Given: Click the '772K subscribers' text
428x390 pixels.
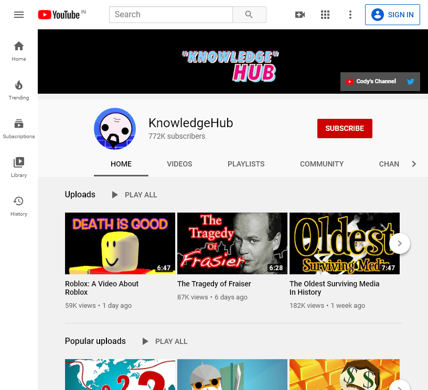Looking at the screenshot, I should (x=177, y=136).
